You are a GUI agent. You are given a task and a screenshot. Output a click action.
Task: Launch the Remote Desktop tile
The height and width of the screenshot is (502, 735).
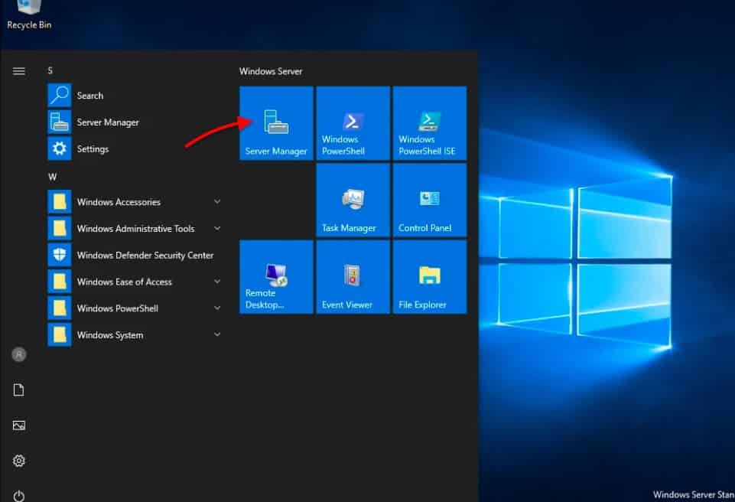[276, 277]
